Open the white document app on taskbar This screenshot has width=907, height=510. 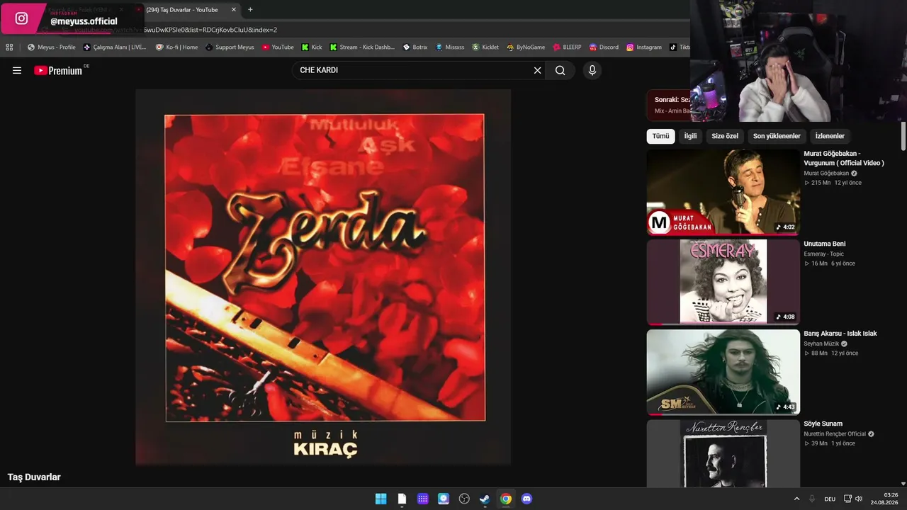(402, 499)
